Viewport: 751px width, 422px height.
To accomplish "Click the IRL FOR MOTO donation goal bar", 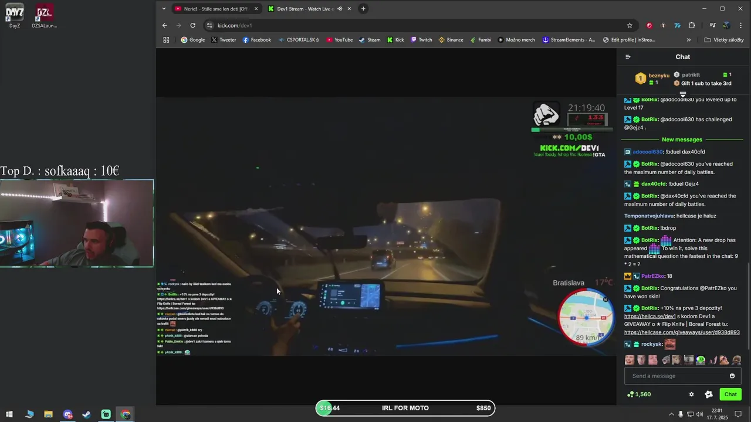I will [405, 408].
